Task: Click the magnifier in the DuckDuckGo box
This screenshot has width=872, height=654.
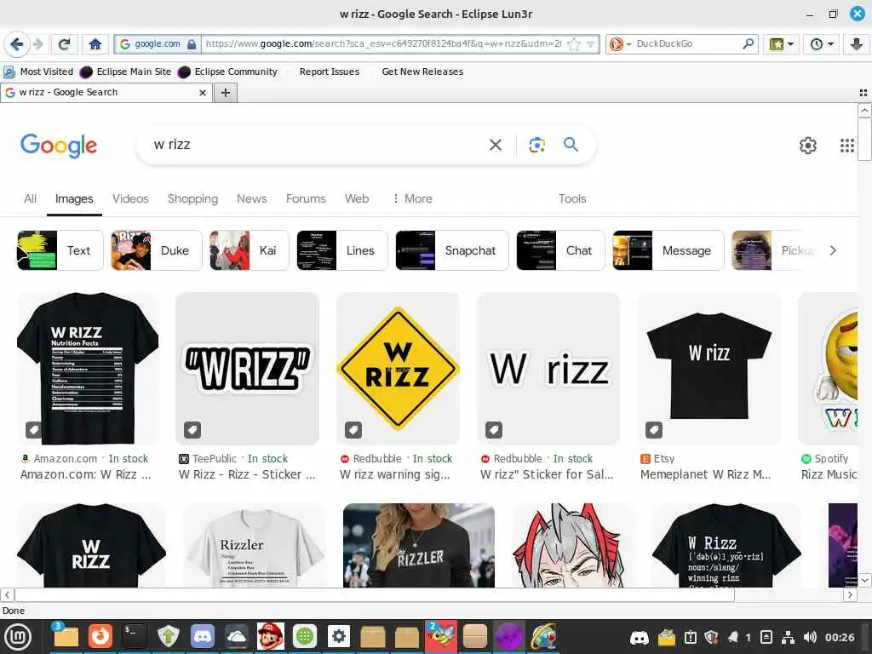Action: [749, 43]
